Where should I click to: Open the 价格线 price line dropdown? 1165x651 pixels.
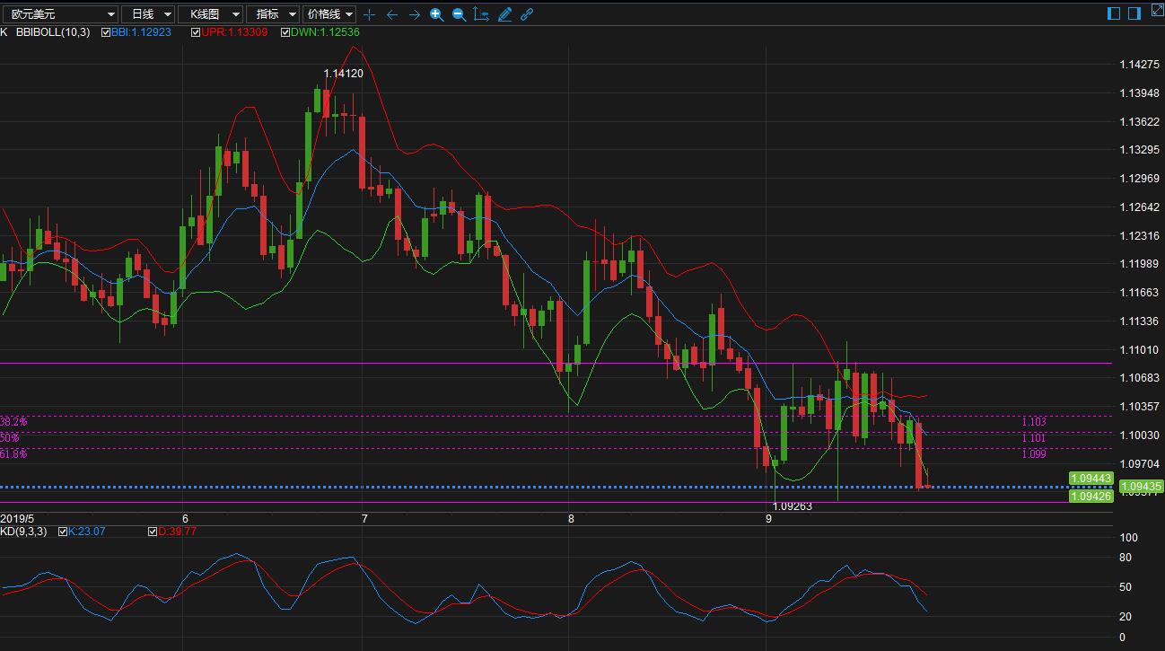329,14
